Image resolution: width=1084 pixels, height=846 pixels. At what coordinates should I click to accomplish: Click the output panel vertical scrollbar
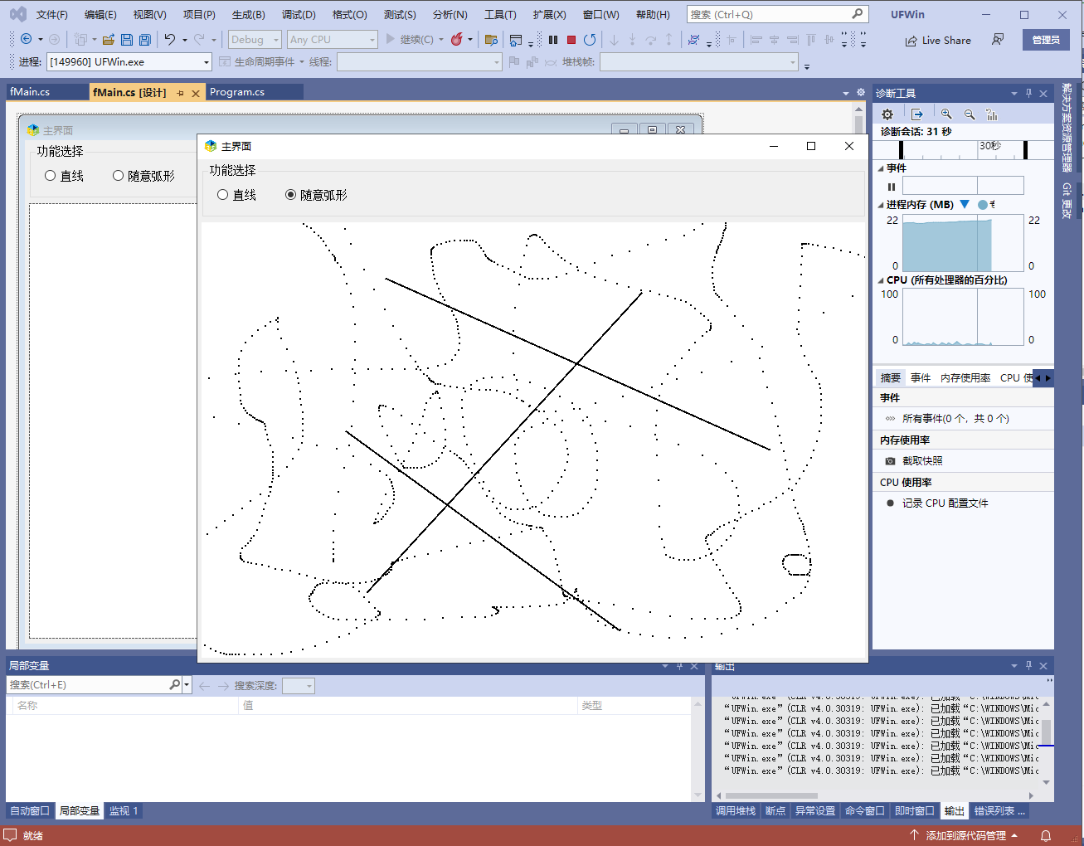pos(1047,743)
